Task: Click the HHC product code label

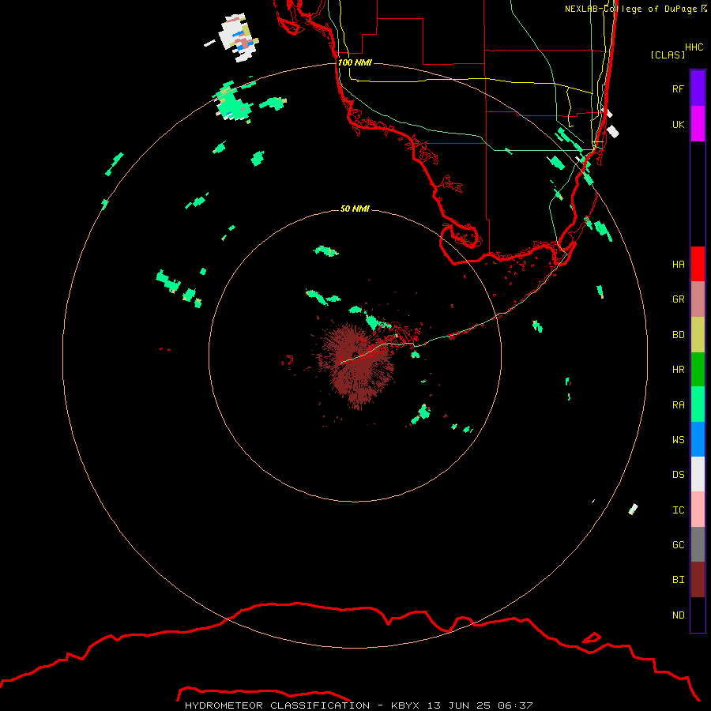Action: [694, 47]
